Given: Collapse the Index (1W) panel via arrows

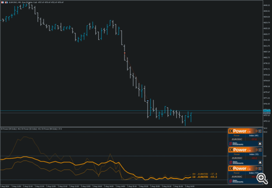Looking at the screenshot, I should point(256,168).
